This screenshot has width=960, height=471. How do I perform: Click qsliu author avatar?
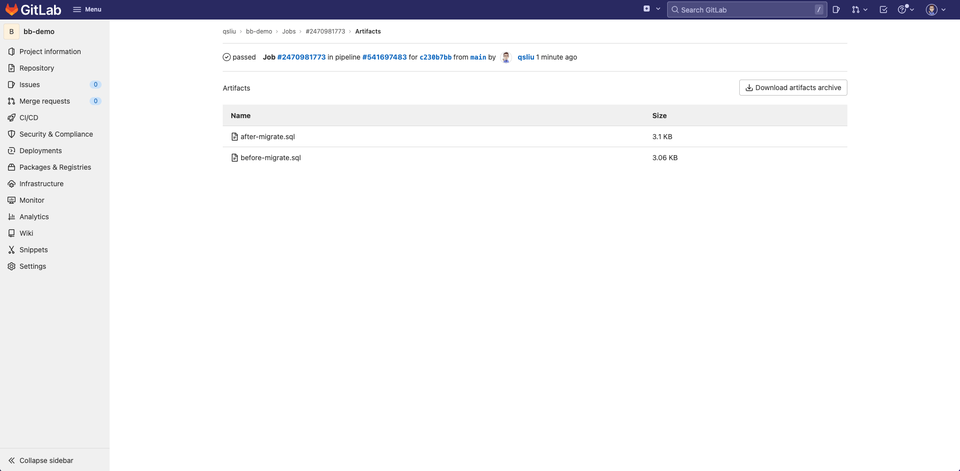(x=506, y=57)
